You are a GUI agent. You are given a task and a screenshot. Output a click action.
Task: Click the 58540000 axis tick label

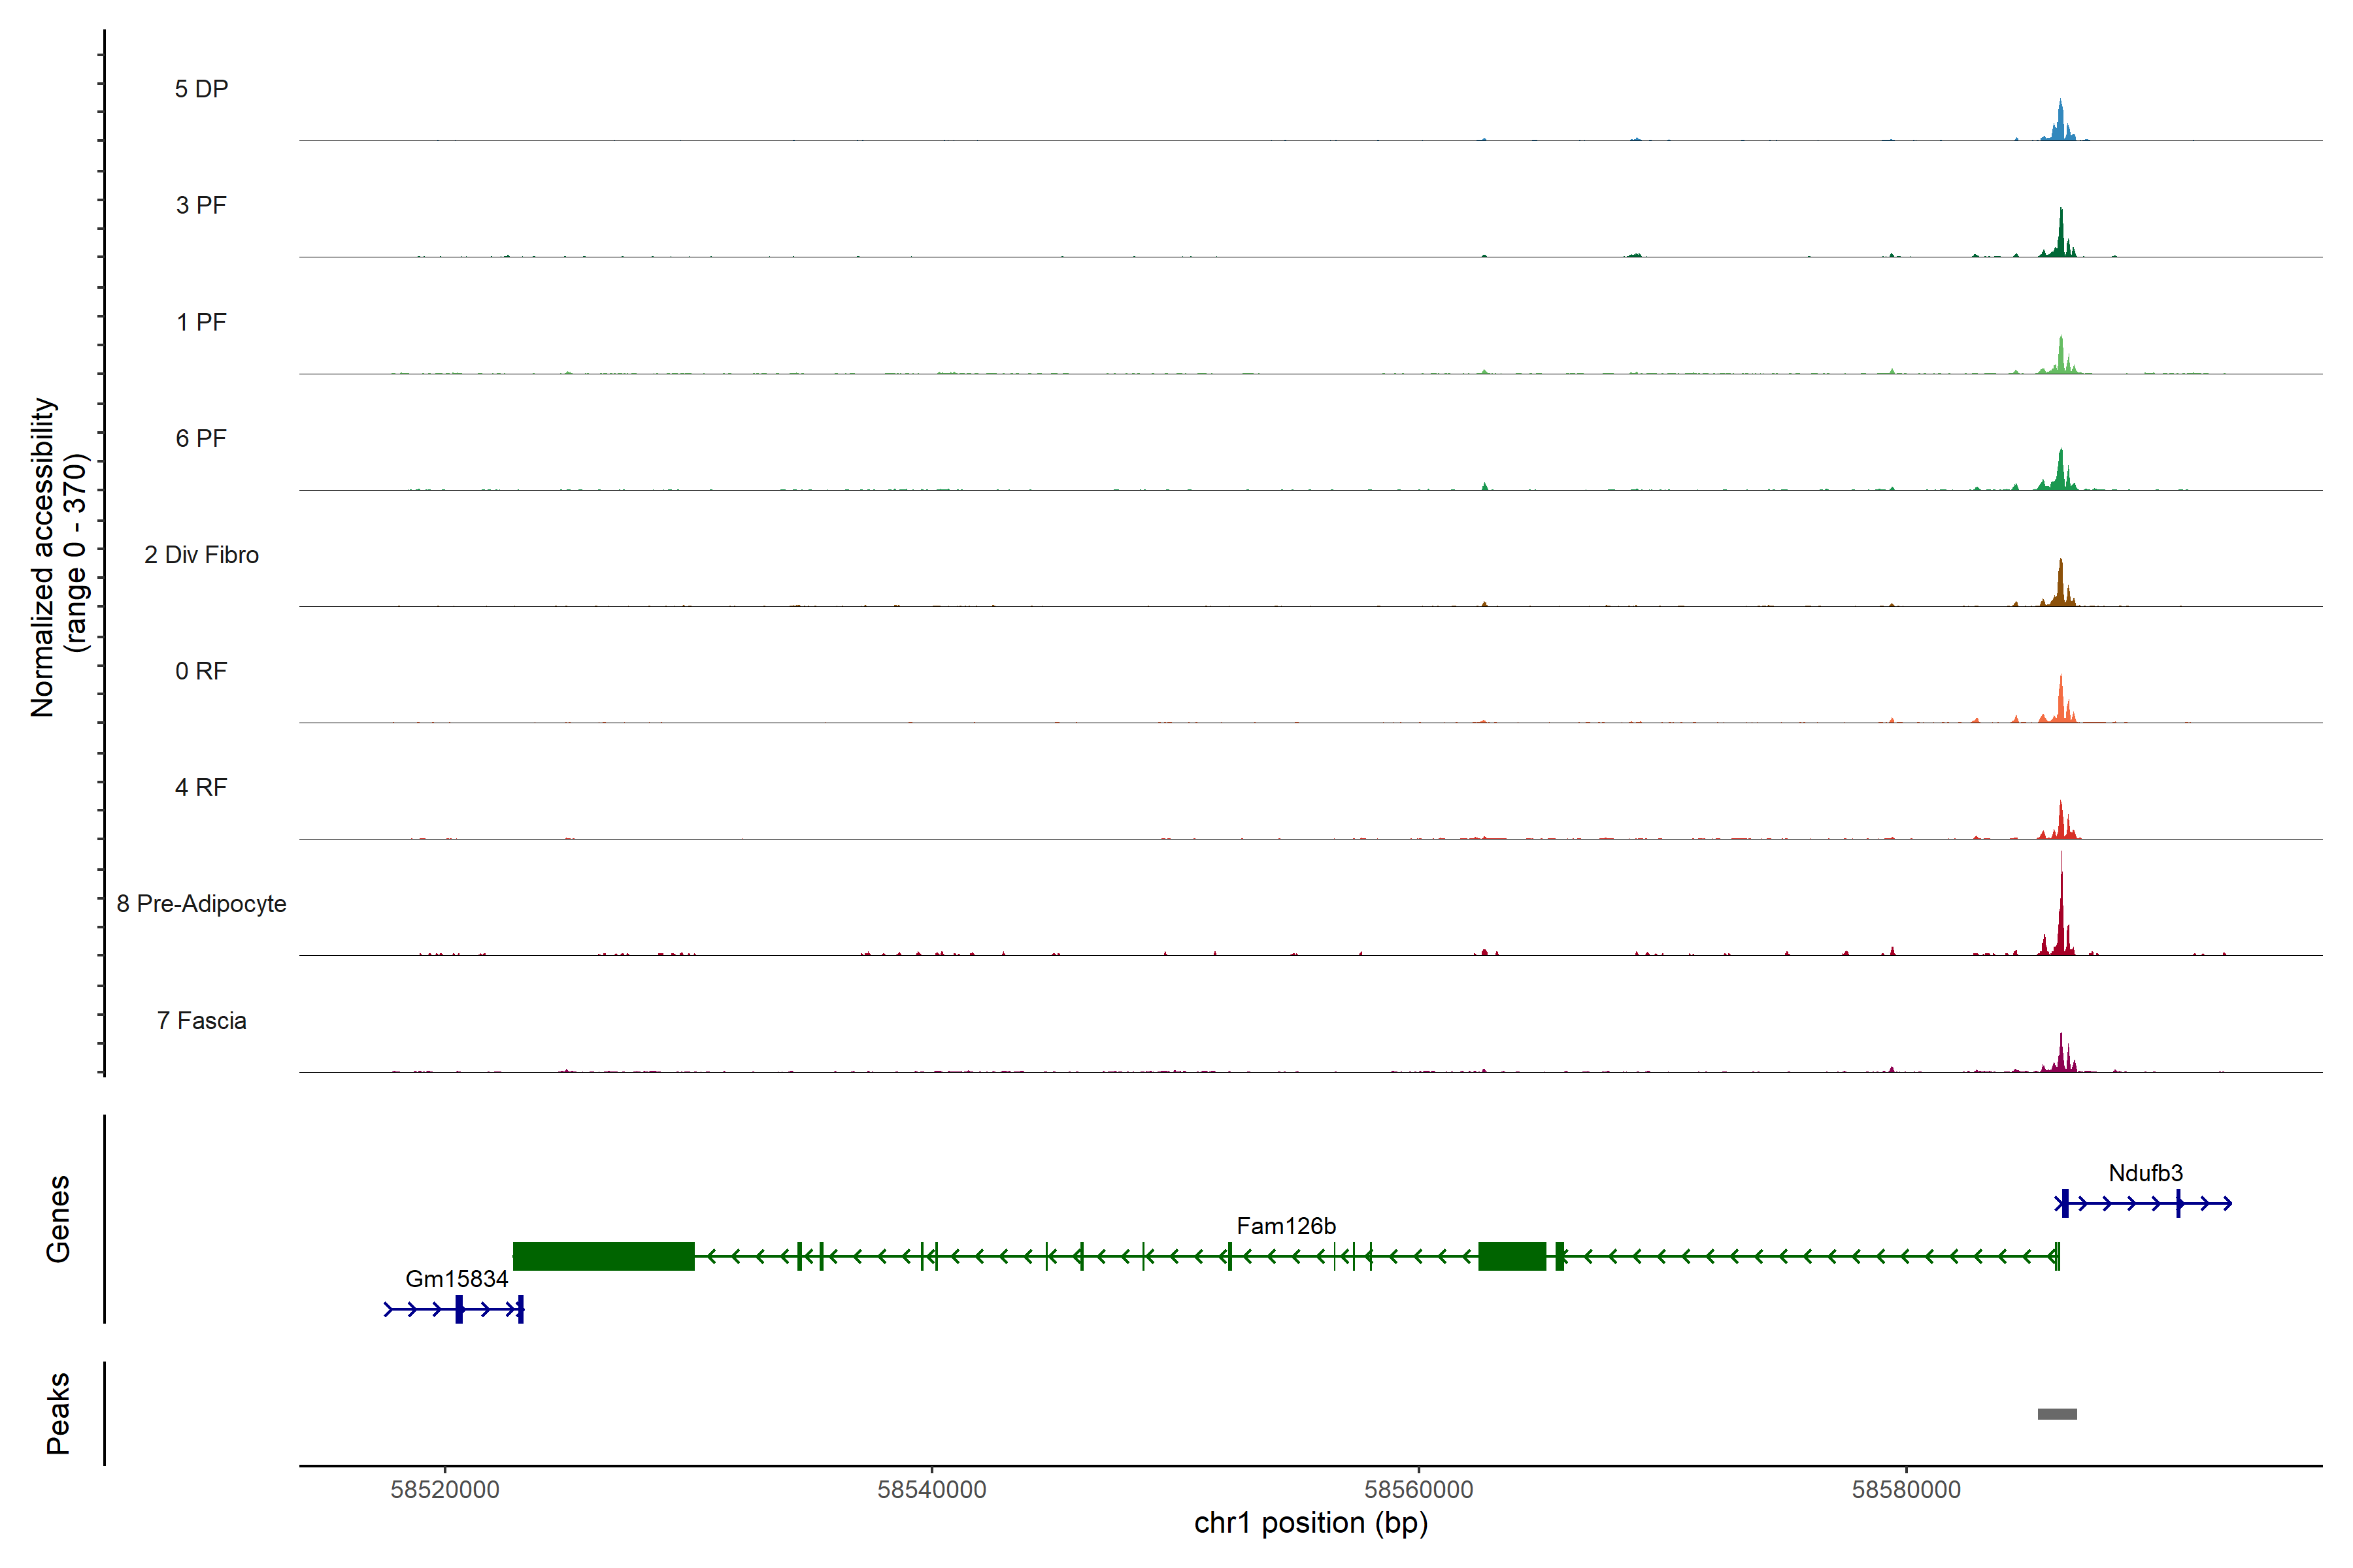pyautogui.click(x=931, y=1489)
